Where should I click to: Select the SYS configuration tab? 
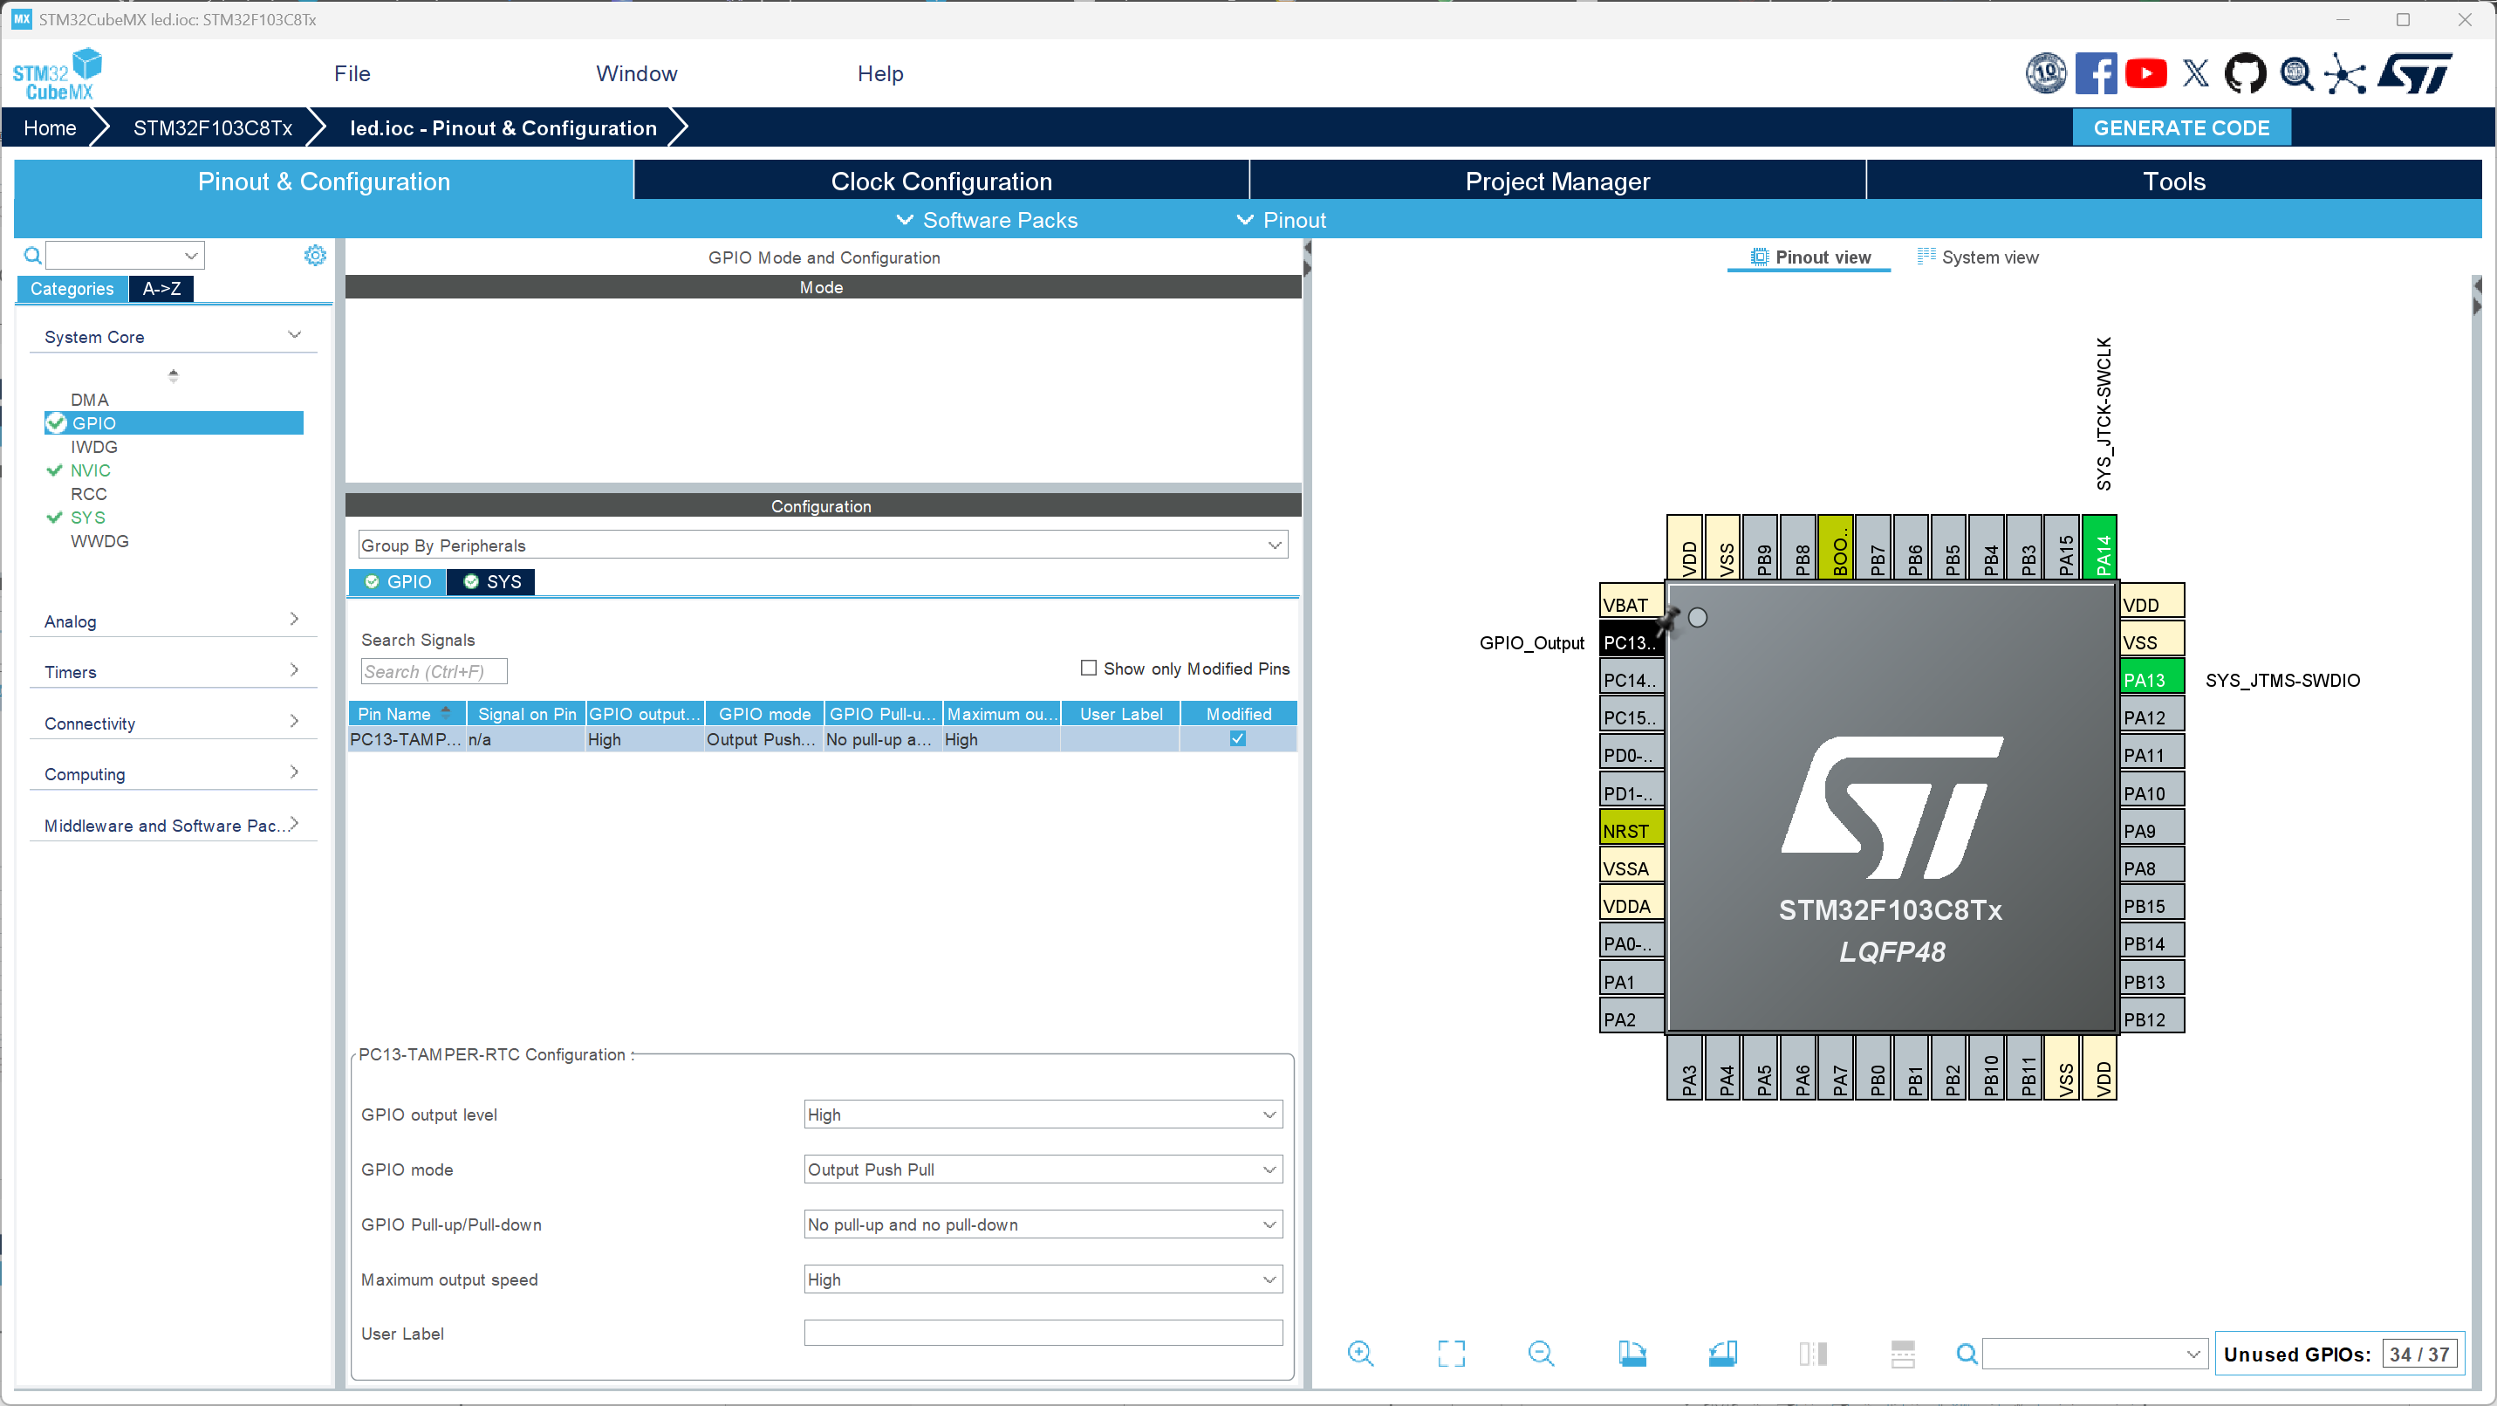[491, 581]
